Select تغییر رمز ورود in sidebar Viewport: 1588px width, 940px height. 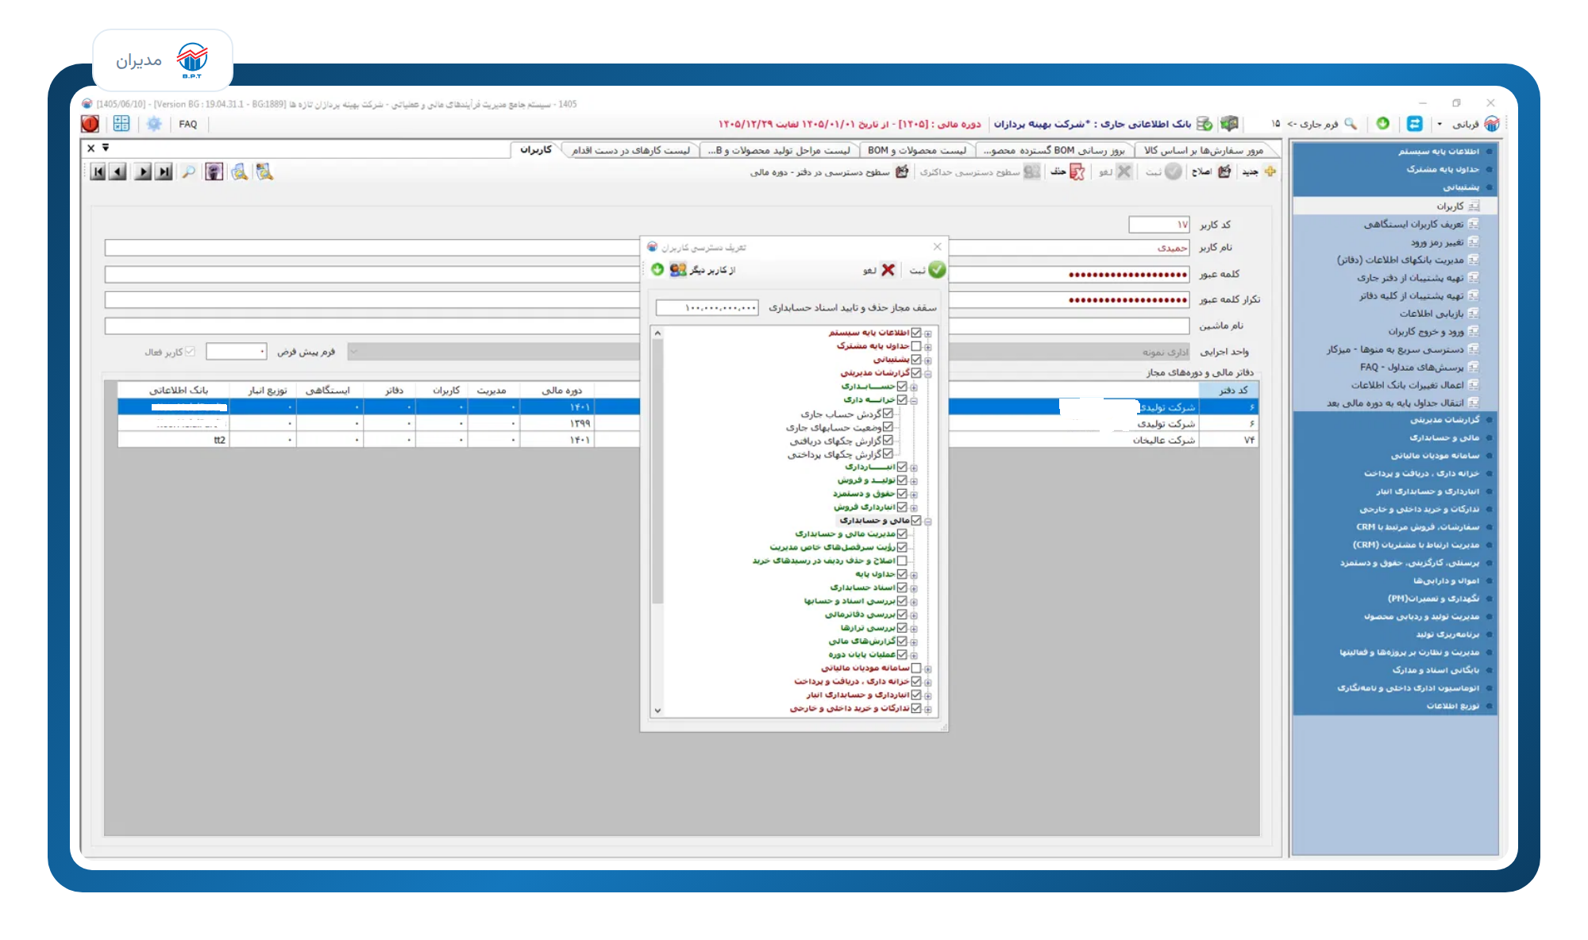1437,242
